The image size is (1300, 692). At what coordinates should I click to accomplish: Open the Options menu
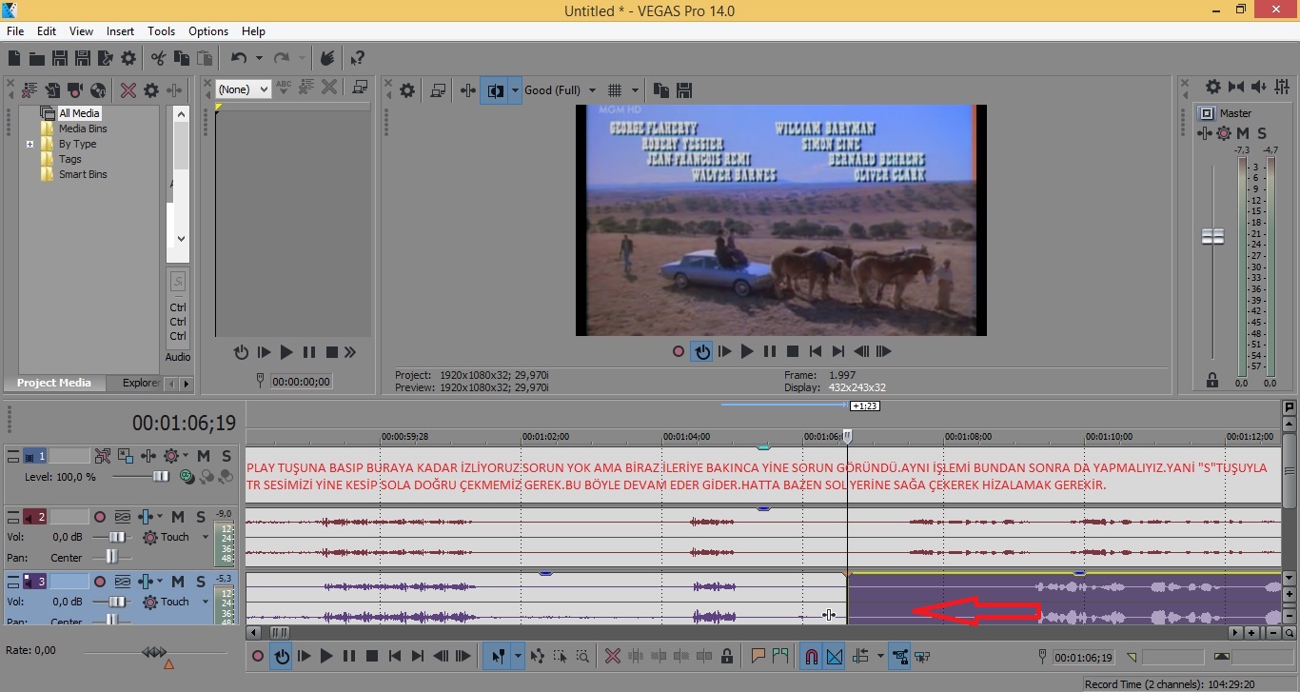tap(208, 31)
